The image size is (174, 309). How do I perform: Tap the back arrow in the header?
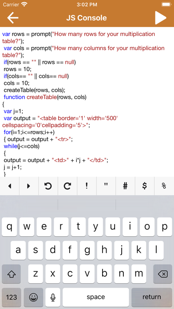[x=13, y=18]
